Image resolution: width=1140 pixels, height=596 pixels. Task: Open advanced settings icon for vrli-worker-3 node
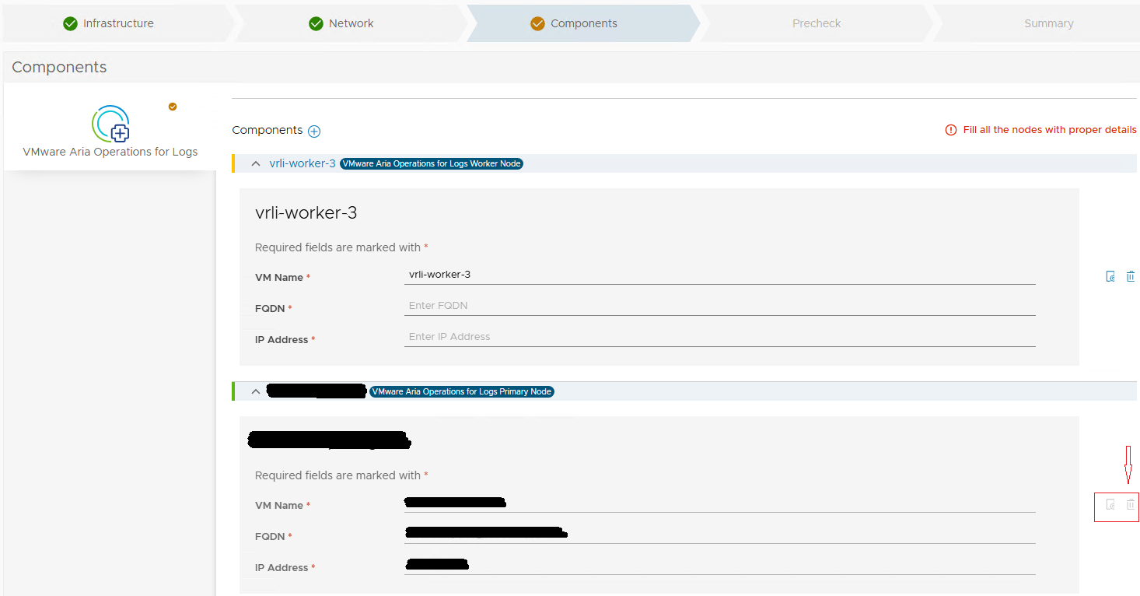(1110, 277)
